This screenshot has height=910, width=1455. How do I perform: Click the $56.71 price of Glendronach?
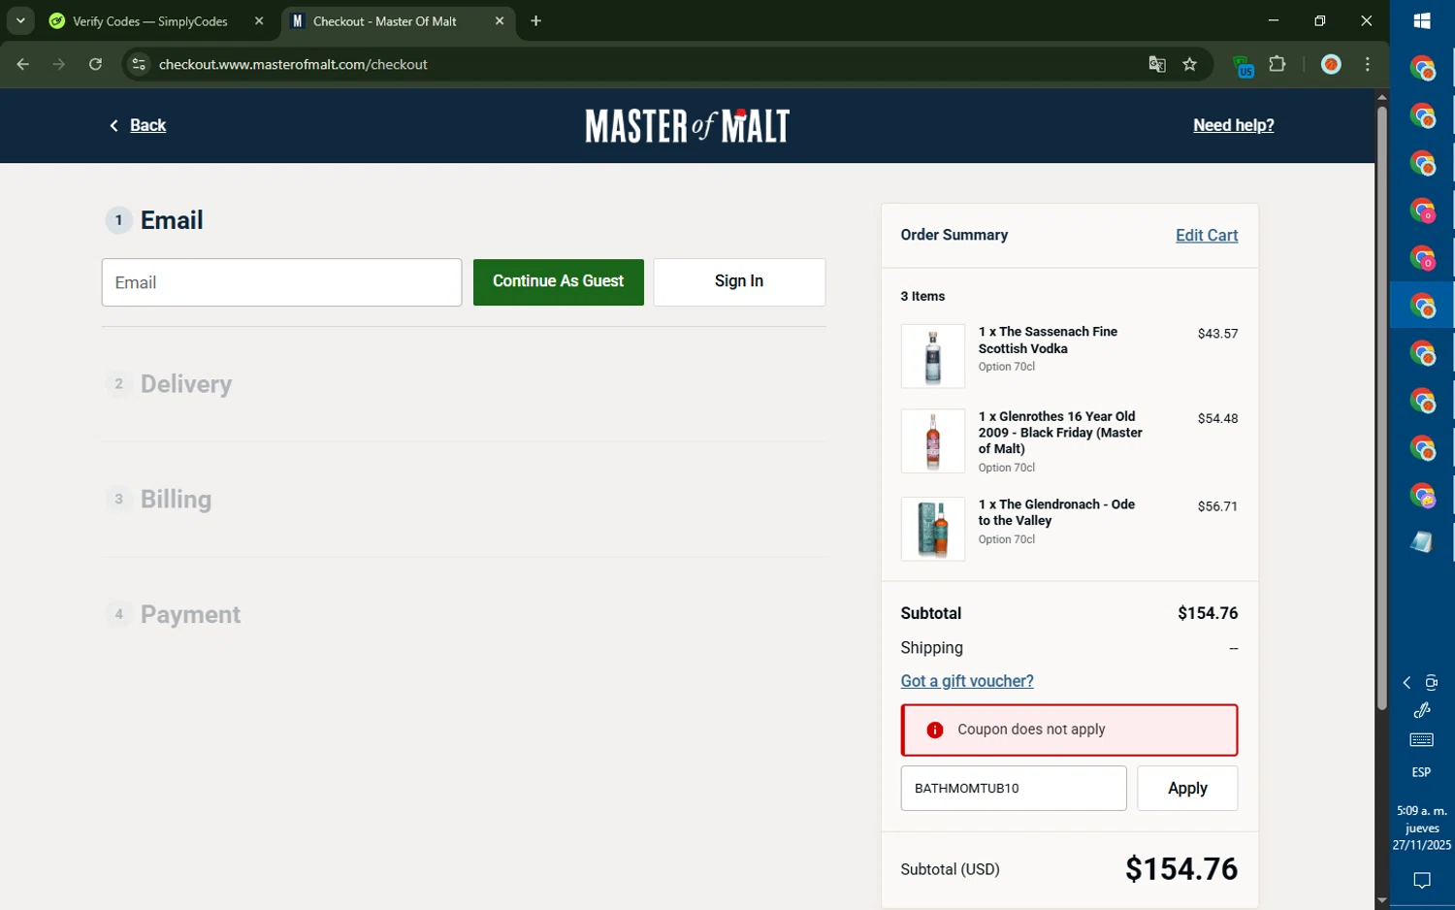1217,506
